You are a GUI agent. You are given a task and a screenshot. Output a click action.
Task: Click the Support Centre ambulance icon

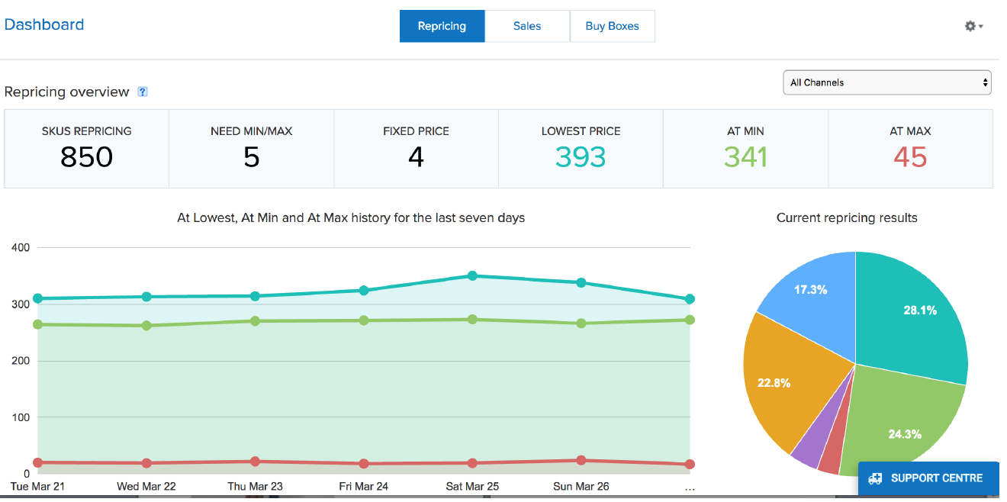pos(875,478)
